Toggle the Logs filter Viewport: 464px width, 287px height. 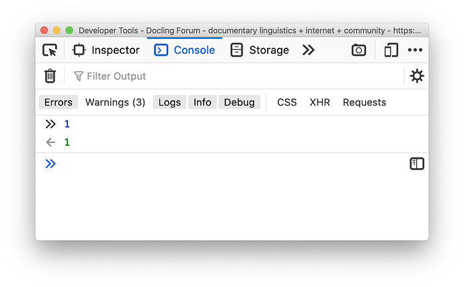[169, 102]
